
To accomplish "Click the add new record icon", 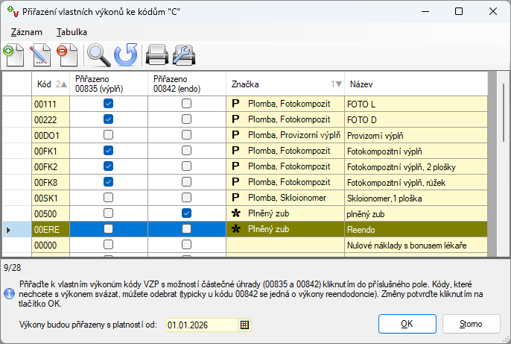I will click(15, 54).
